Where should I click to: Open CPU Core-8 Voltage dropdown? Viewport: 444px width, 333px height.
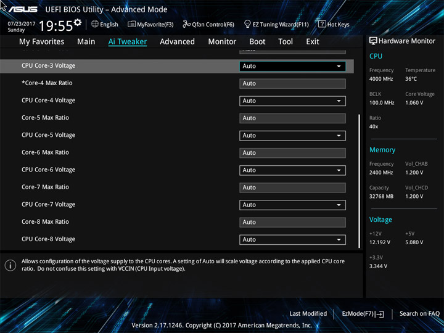click(x=292, y=240)
